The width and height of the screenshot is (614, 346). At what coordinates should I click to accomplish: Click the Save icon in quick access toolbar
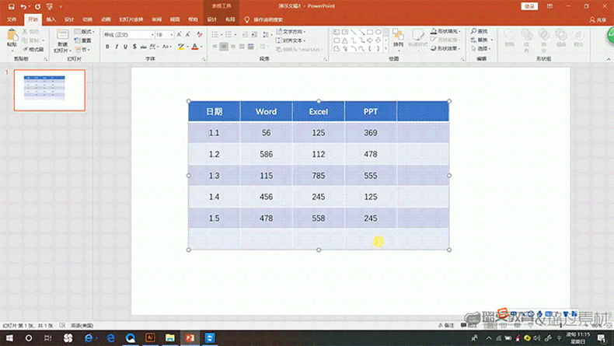coord(12,6)
